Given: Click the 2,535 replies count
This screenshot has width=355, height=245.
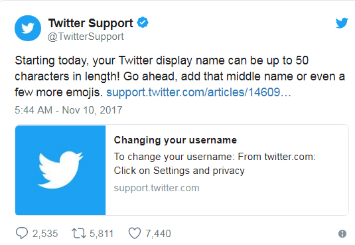Looking at the screenshot, I should (x=45, y=234).
